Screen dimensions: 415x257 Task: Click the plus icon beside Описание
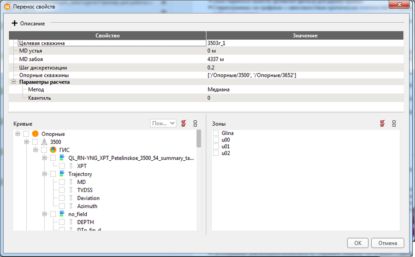(14, 23)
